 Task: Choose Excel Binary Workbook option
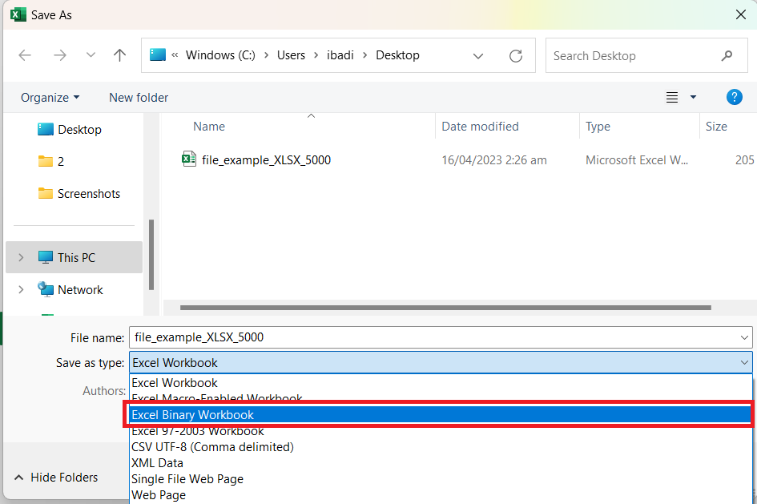pyautogui.click(x=441, y=415)
